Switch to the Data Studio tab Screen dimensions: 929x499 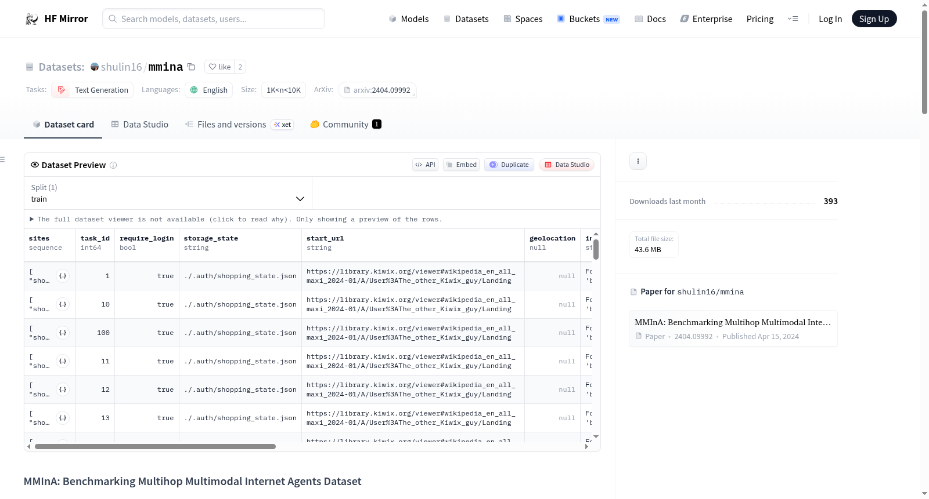click(x=140, y=125)
